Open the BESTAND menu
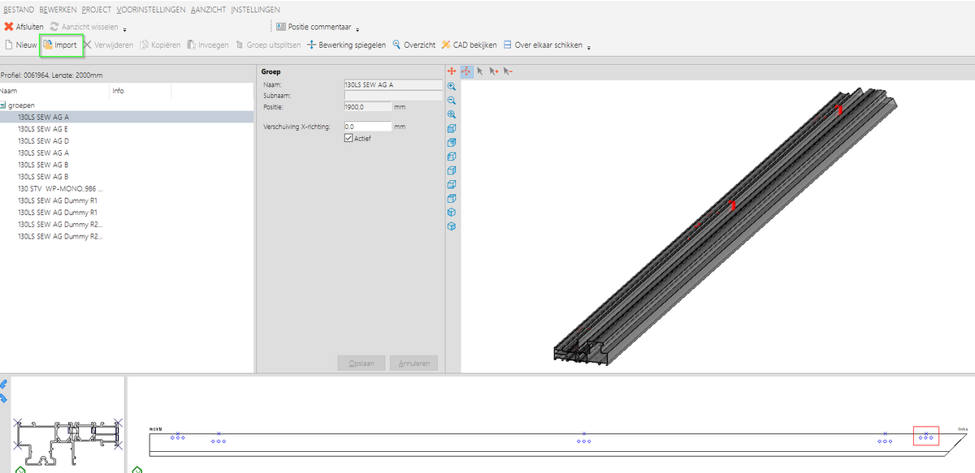 coord(19,10)
